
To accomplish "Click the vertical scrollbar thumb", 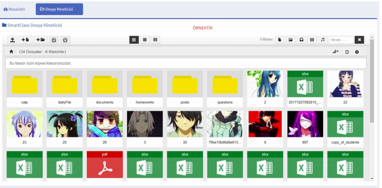I will 372,81.
